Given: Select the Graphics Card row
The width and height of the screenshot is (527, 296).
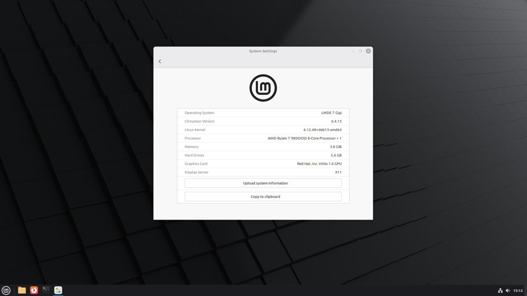Looking at the screenshot, I should 263,164.
